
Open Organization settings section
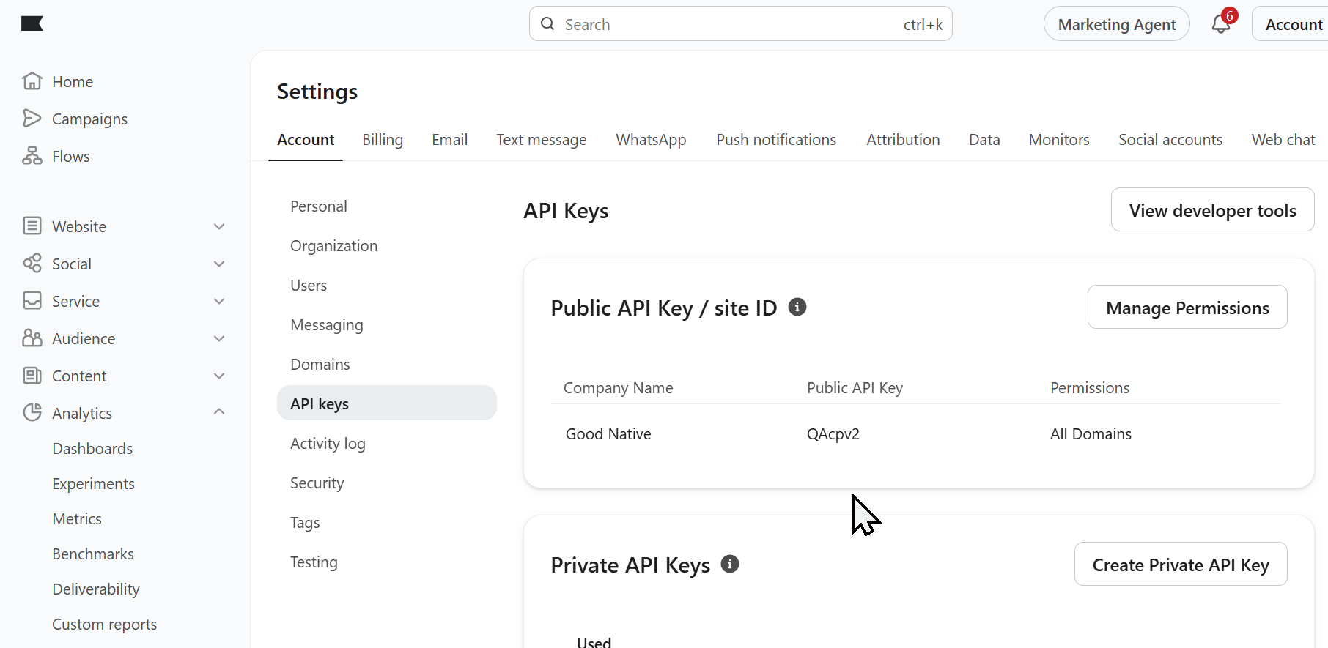334,246
